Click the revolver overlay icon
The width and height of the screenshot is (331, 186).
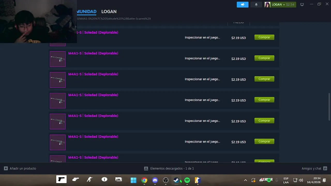[76, 179]
